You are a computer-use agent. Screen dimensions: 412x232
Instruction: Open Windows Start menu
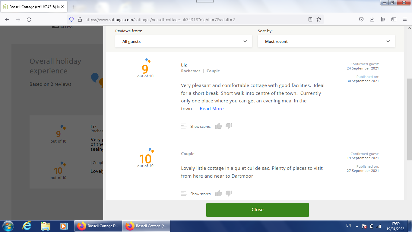point(8,226)
